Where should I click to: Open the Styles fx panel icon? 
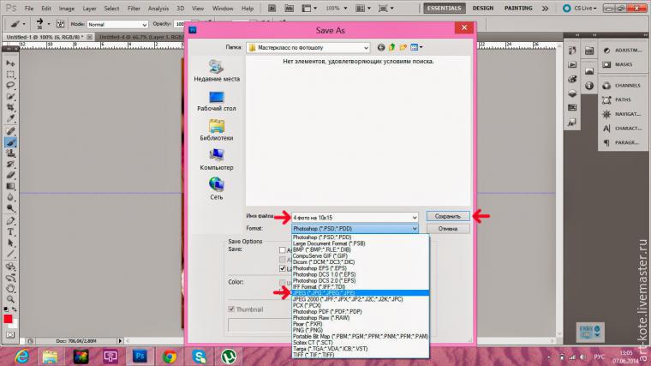click(x=572, y=123)
